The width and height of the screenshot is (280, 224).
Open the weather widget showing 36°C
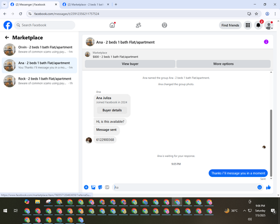pyautogui.click(x=231, y=211)
